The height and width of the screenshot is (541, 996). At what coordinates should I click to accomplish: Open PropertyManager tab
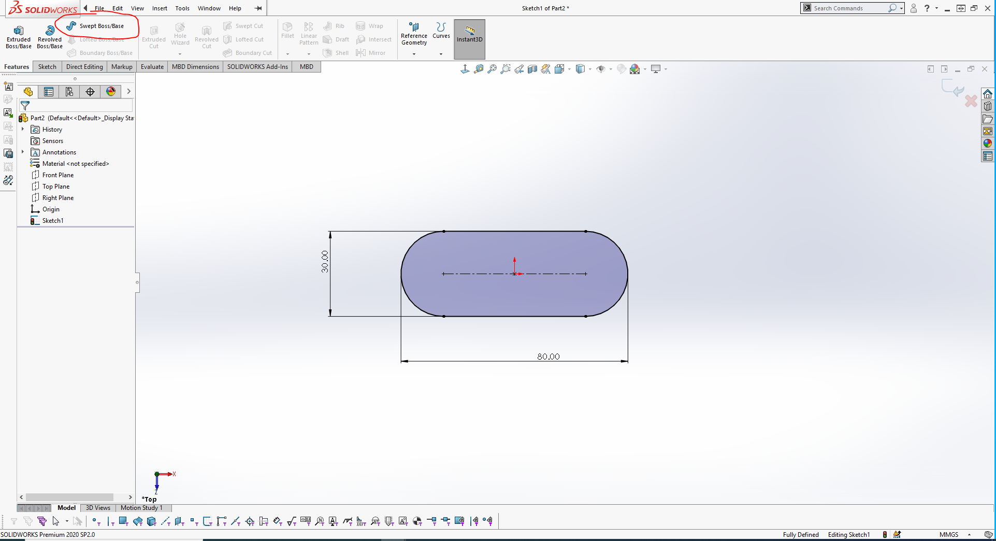click(49, 92)
